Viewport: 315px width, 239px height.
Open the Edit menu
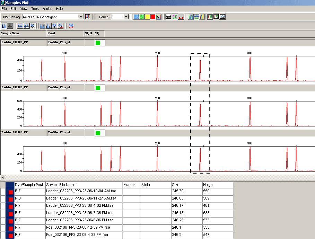[14, 9]
